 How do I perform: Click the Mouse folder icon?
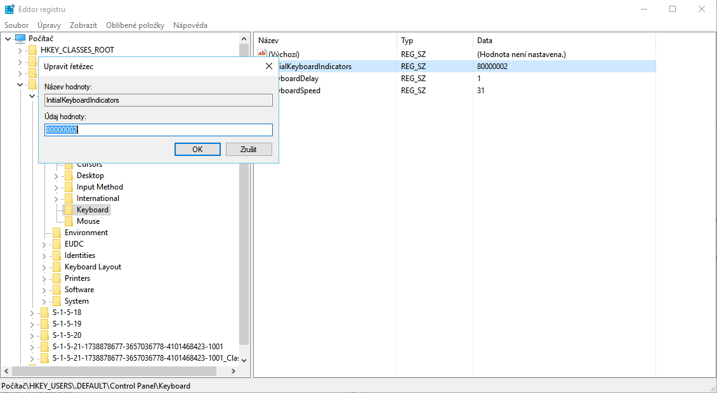69,221
